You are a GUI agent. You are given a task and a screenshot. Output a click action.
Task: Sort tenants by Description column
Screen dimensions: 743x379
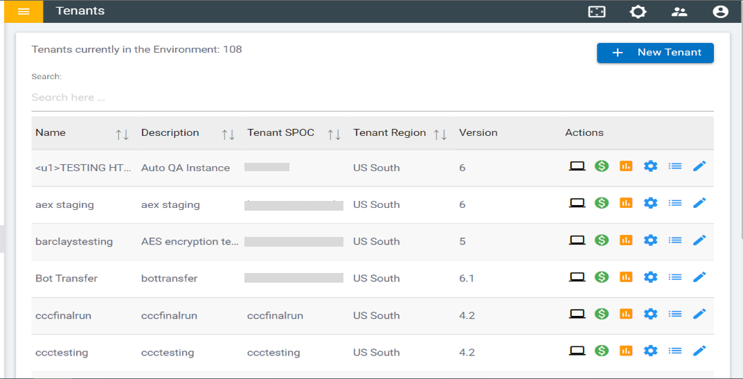(x=228, y=134)
